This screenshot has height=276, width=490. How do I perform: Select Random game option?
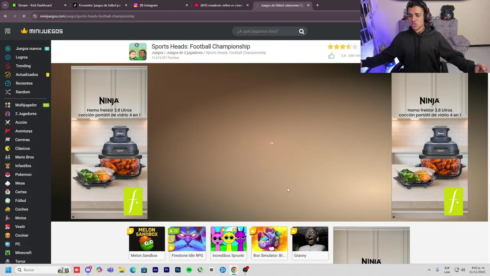(x=23, y=92)
